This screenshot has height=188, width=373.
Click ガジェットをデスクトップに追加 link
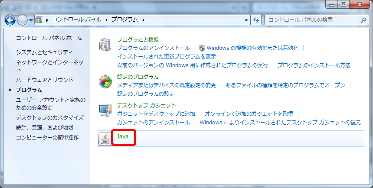(x=156, y=114)
